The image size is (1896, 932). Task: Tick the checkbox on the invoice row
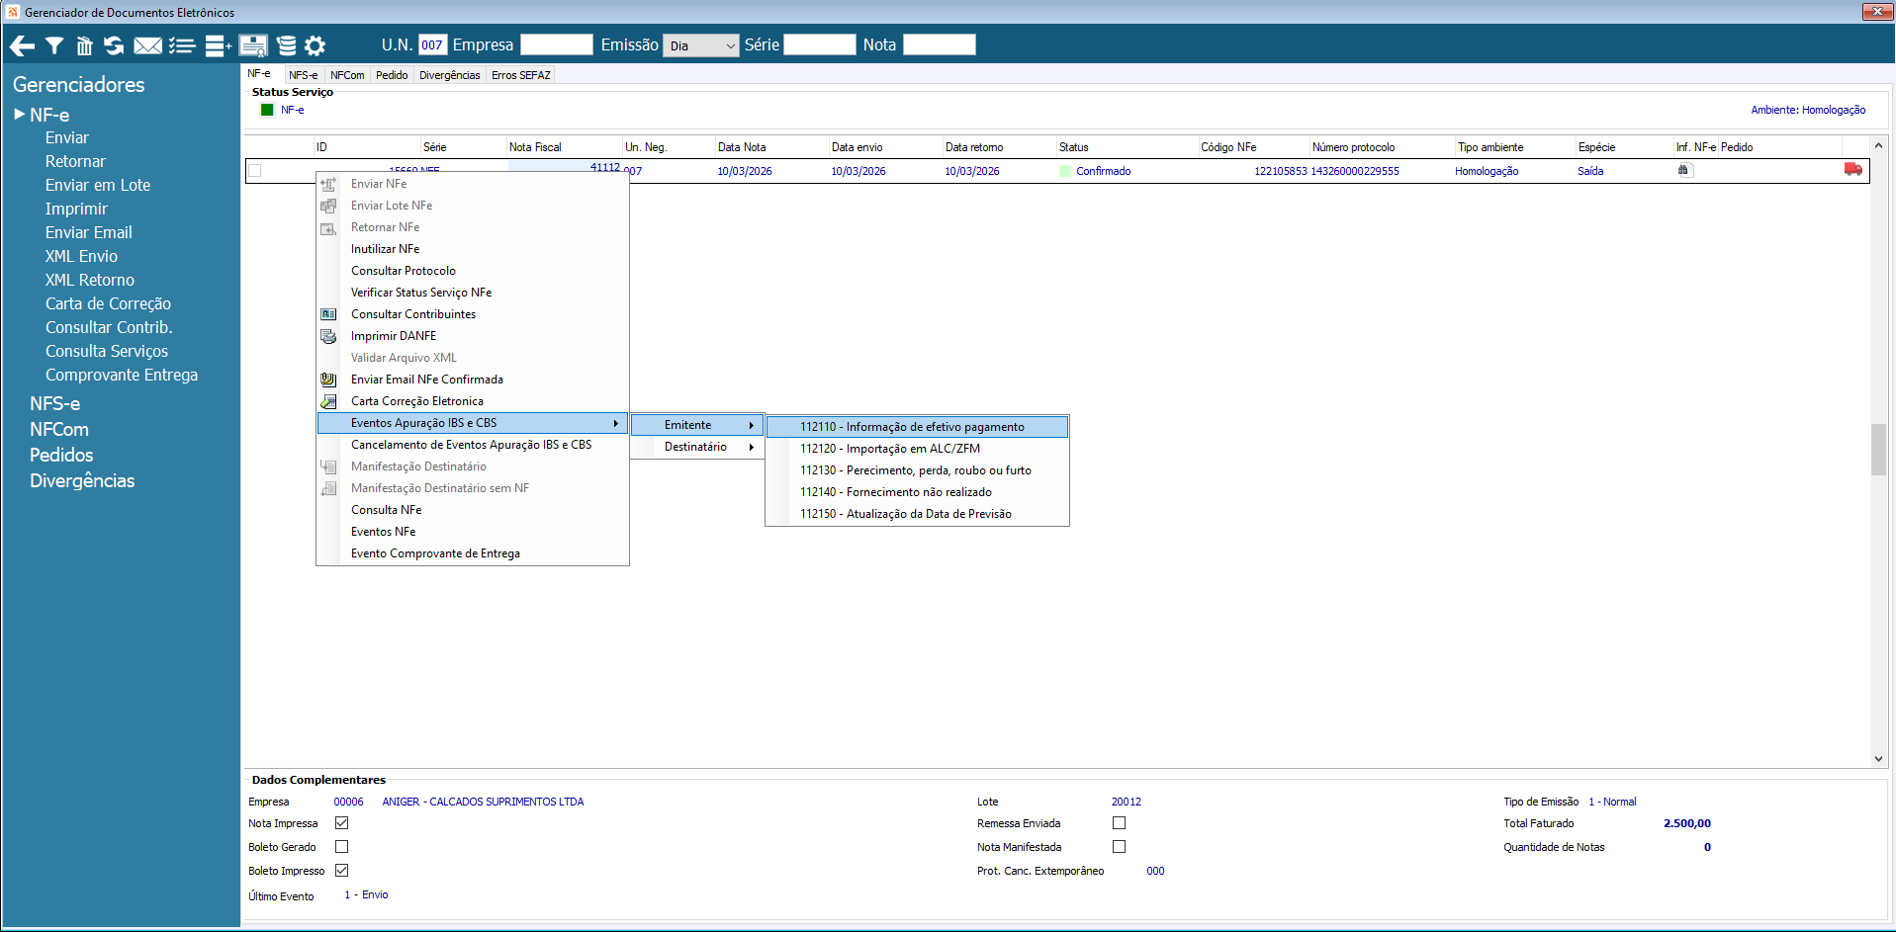[x=255, y=171]
